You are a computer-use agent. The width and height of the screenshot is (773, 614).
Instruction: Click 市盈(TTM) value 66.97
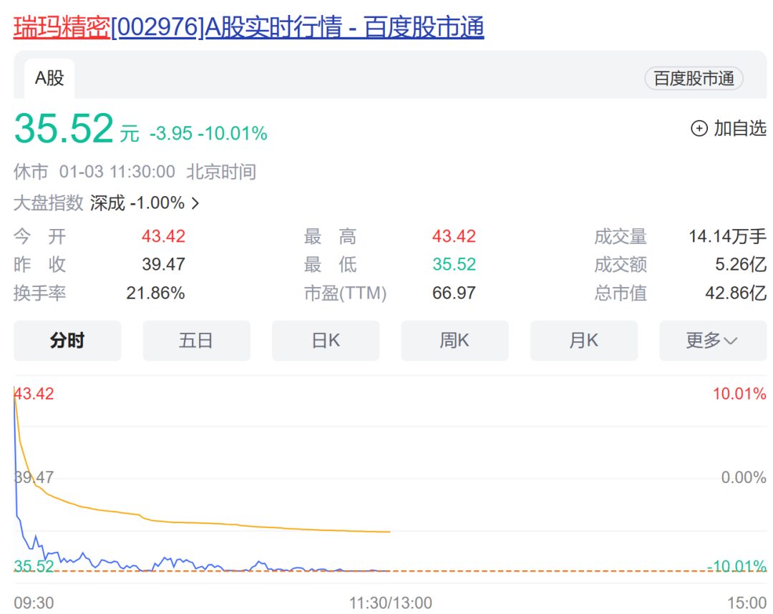pyautogui.click(x=454, y=293)
